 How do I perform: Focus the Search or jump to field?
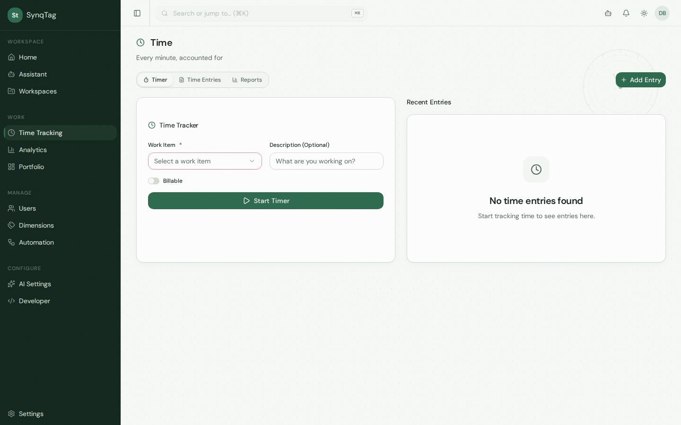(262, 13)
